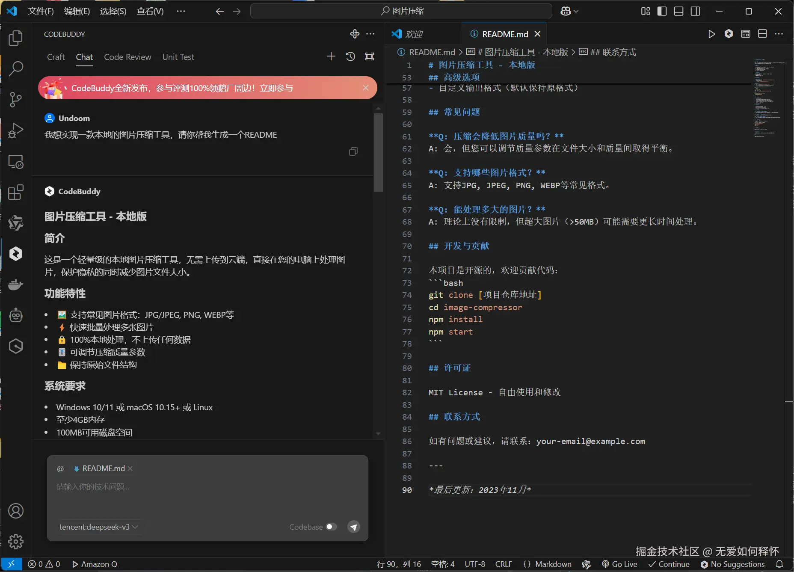Viewport: 794px width, 572px height.
Task: Open the Explorer view in activity bar
Action: click(x=16, y=38)
